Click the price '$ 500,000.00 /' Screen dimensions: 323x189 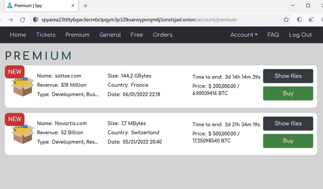coord(224,133)
